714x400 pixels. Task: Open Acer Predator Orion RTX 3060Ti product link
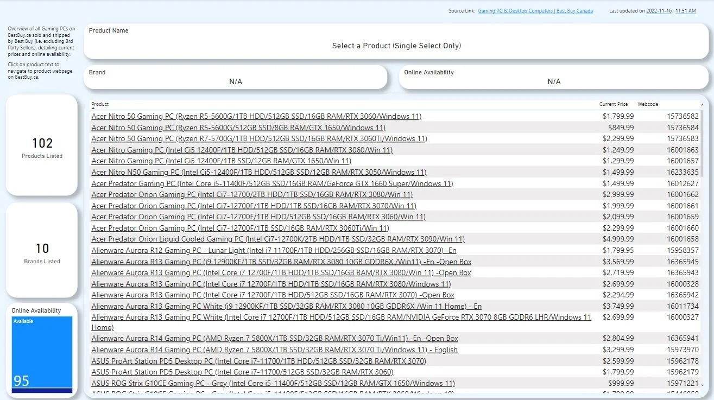[240, 228]
